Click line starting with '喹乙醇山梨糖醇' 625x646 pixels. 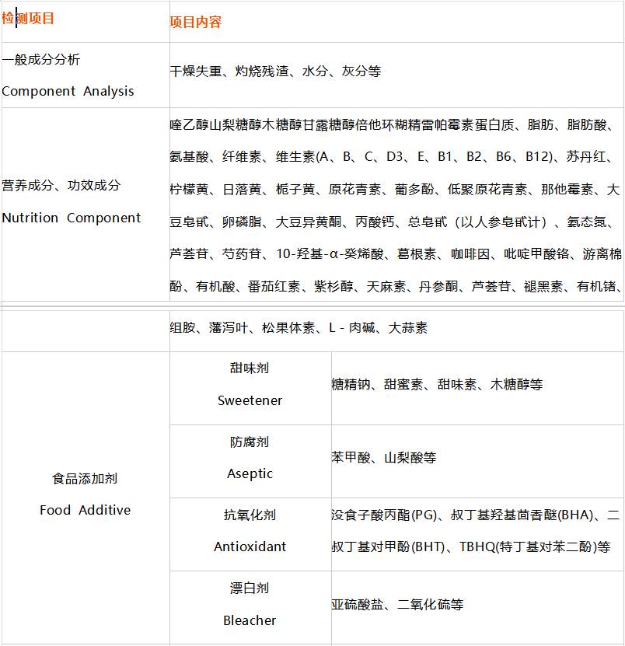point(393,124)
